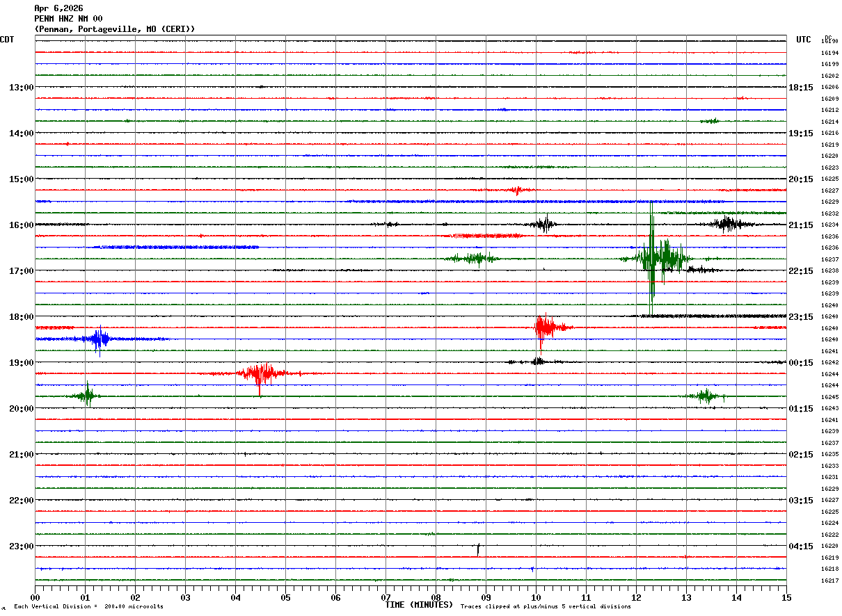The width and height of the screenshot is (842, 616).
Task: Click the DC offset value 16232
Action: [829, 213]
